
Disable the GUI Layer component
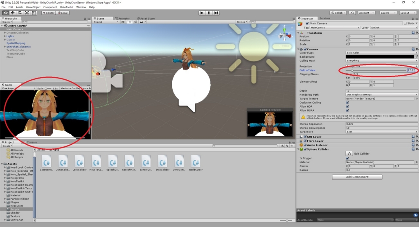point(305,137)
